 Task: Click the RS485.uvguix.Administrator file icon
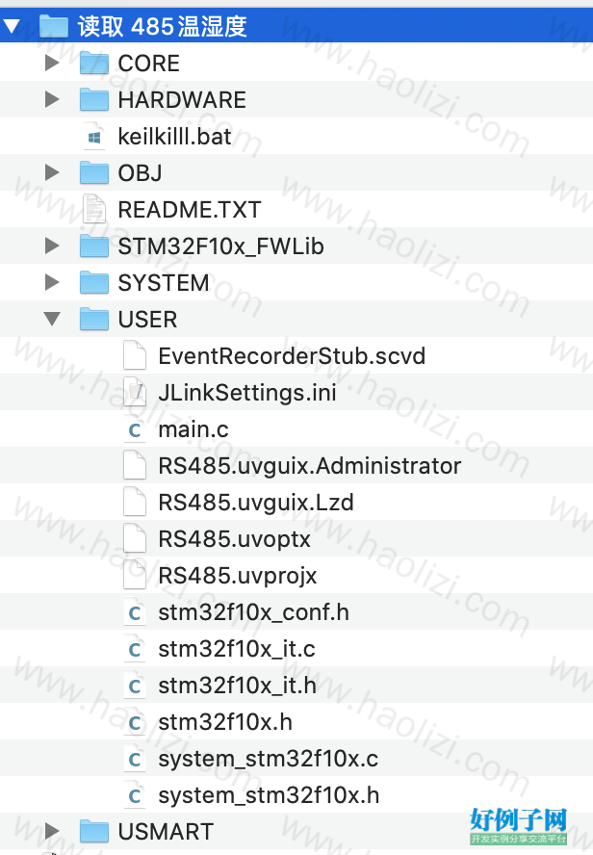click(134, 466)
